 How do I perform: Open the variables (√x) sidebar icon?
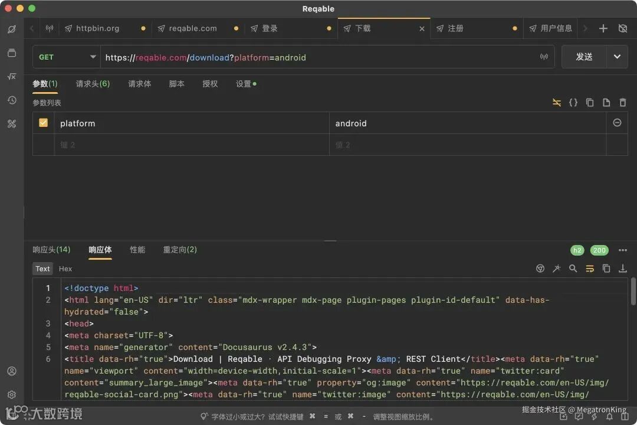click(x=12, y=77)
